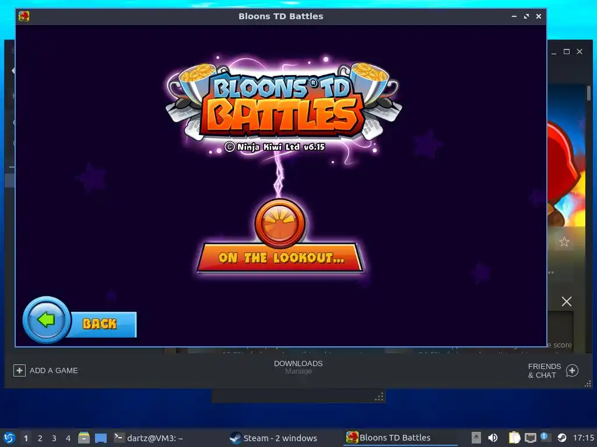Click the 17:15 clock
Viewport: 597px width, 447px height.
(583, 438)
